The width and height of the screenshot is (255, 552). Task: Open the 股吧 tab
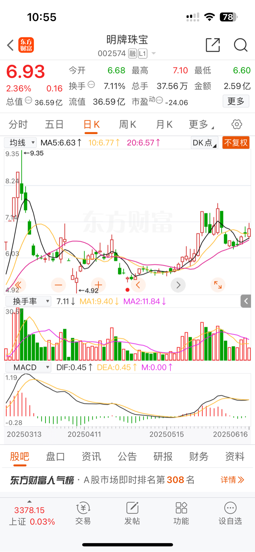coord(20,456)
